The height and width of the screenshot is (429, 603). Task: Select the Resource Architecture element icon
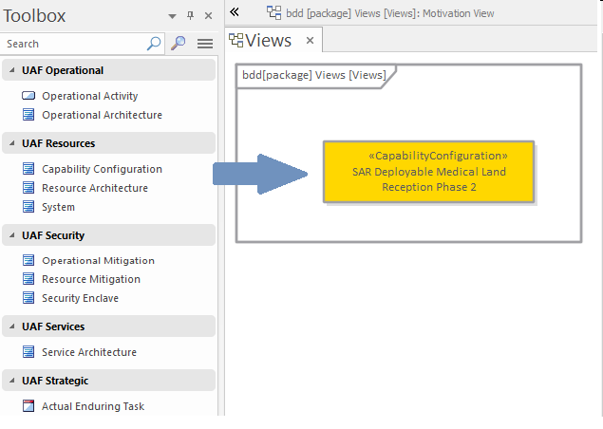point(28,188)
